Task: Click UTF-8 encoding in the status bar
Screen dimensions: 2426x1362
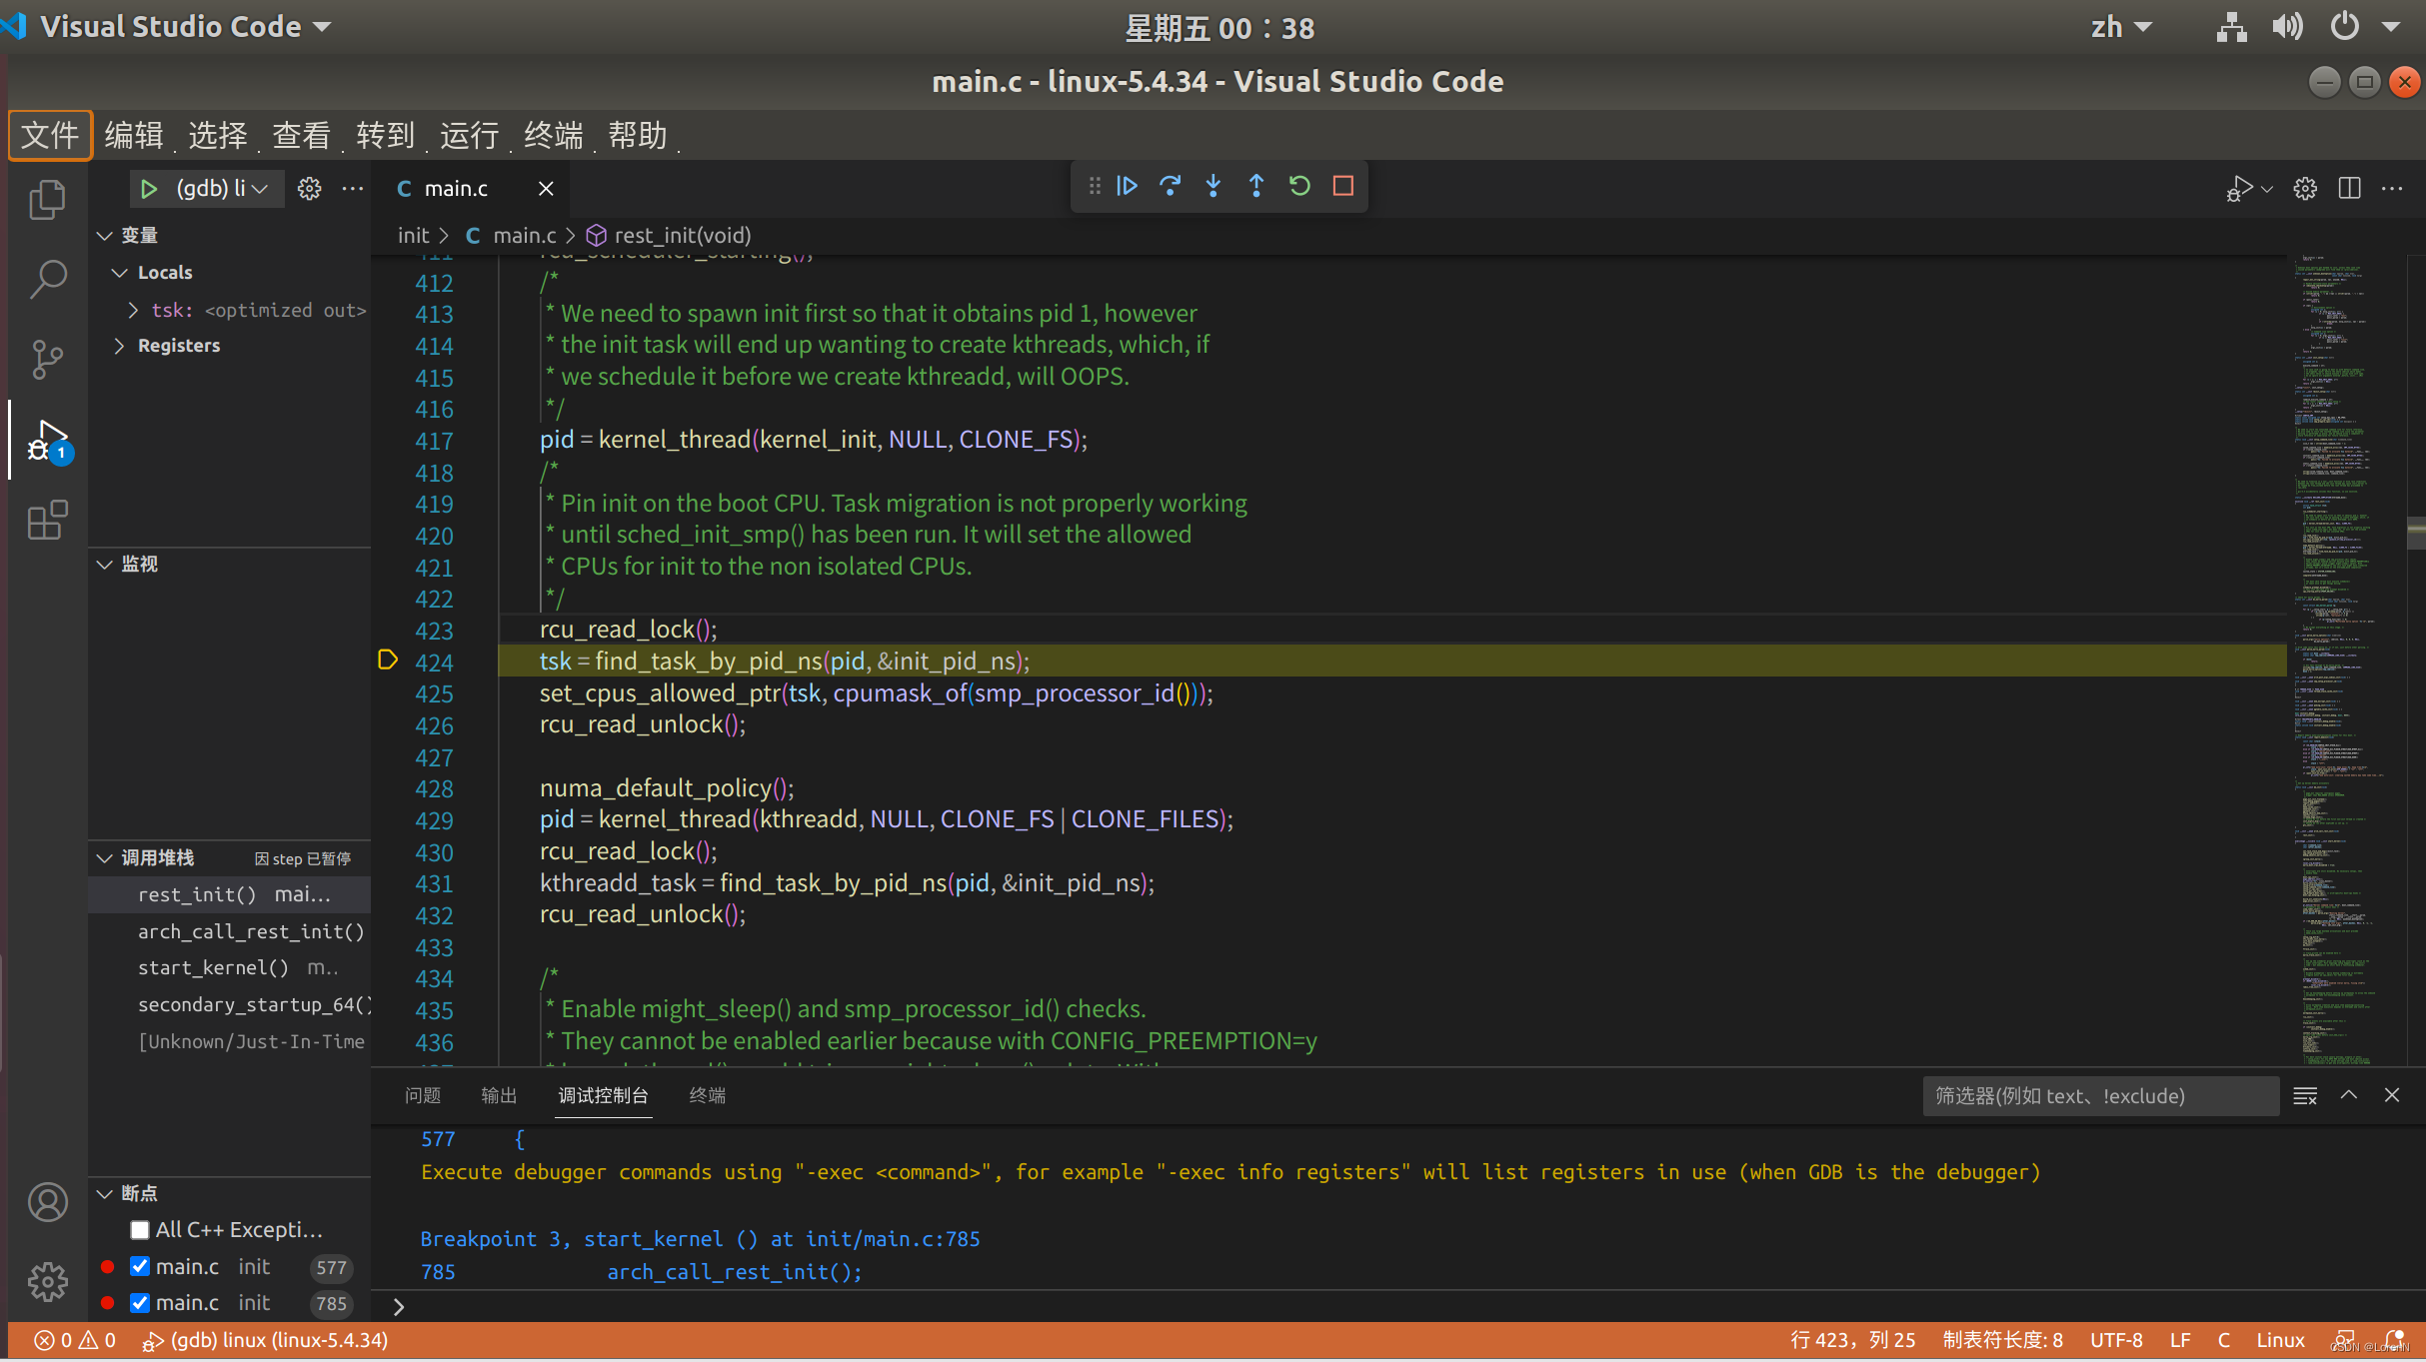Action: pos(2116,1340)
